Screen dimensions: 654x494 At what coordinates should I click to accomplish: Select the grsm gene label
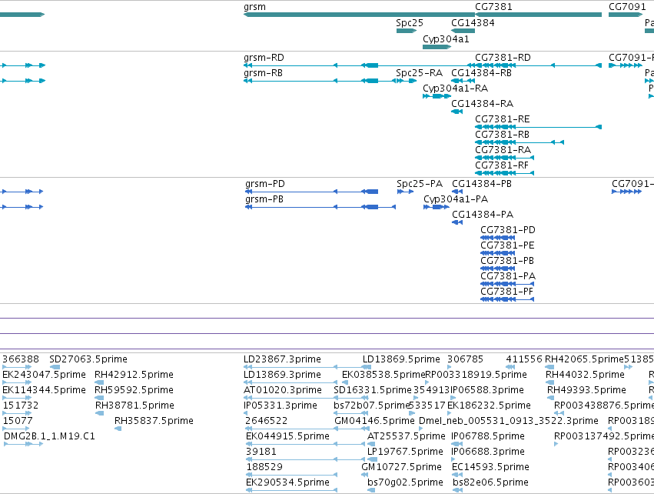click(254, 7)
